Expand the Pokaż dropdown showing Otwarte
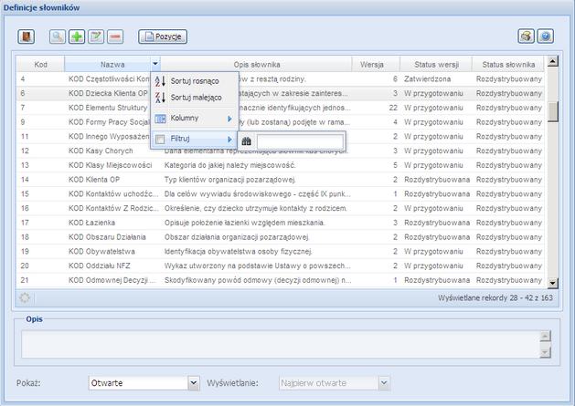The width and height of the screenshot is (575, 406). 193,383
